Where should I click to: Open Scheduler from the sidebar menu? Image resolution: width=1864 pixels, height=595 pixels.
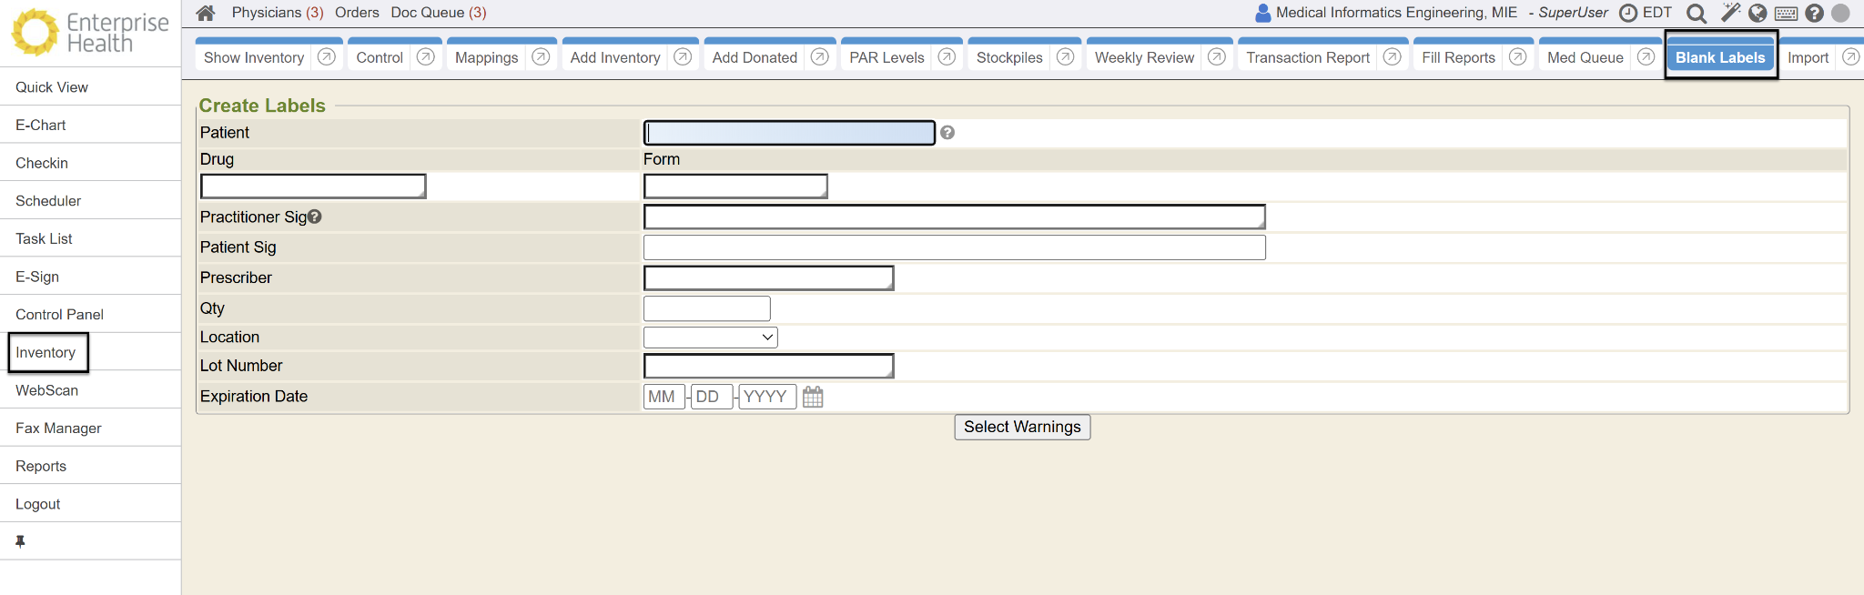(x=48, y=201)
